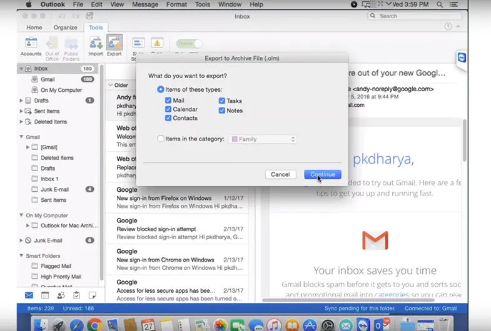Click the Sync Status ribbon icon
This screenshot has width=491, height=331.
pos(138,43)
